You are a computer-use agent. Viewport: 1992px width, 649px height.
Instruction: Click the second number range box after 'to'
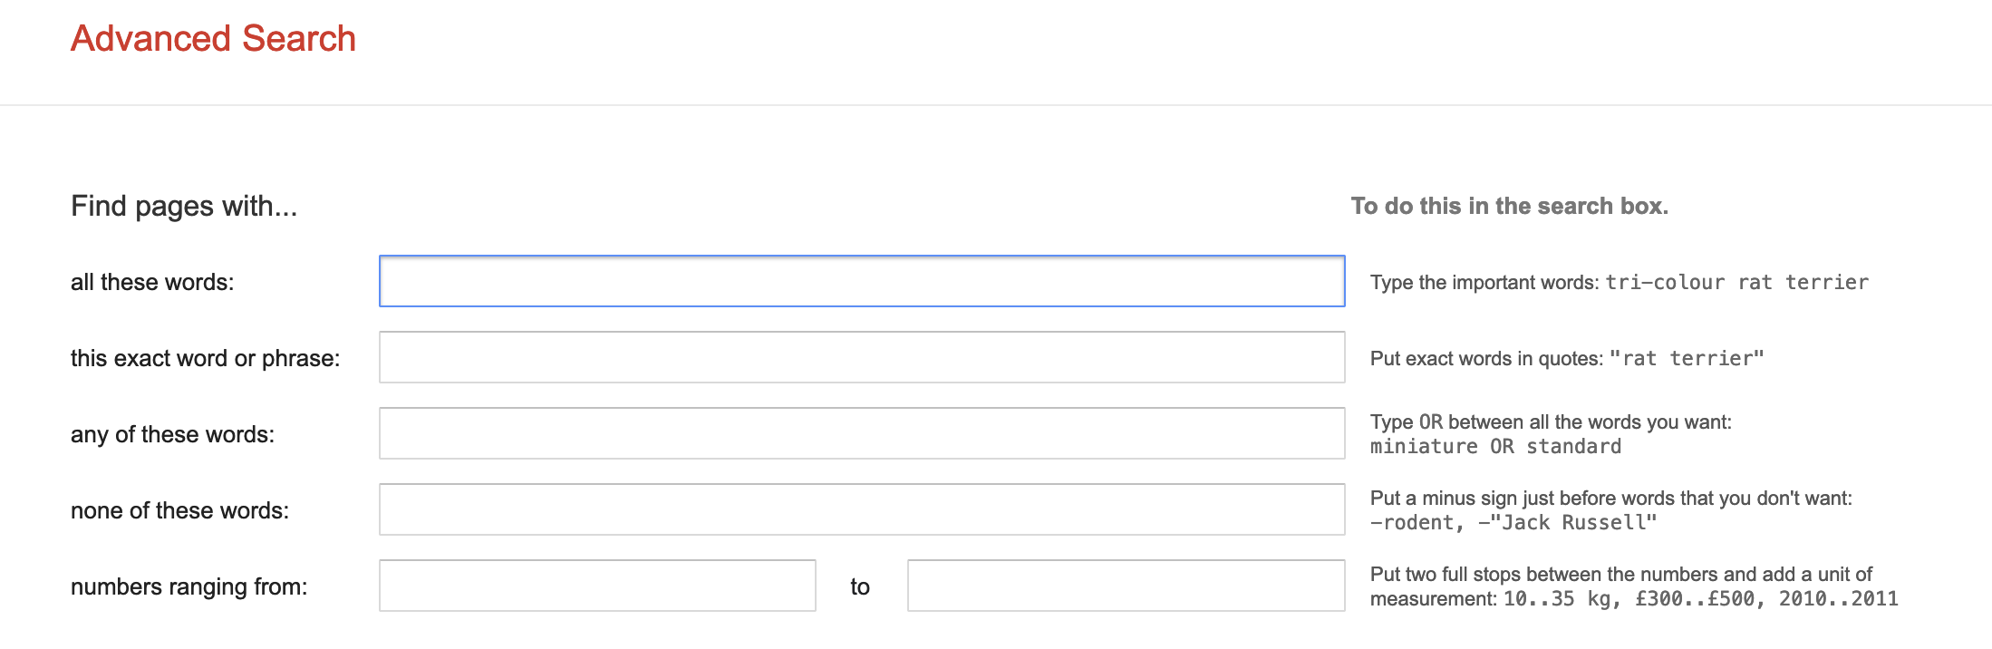(1126, 586)
